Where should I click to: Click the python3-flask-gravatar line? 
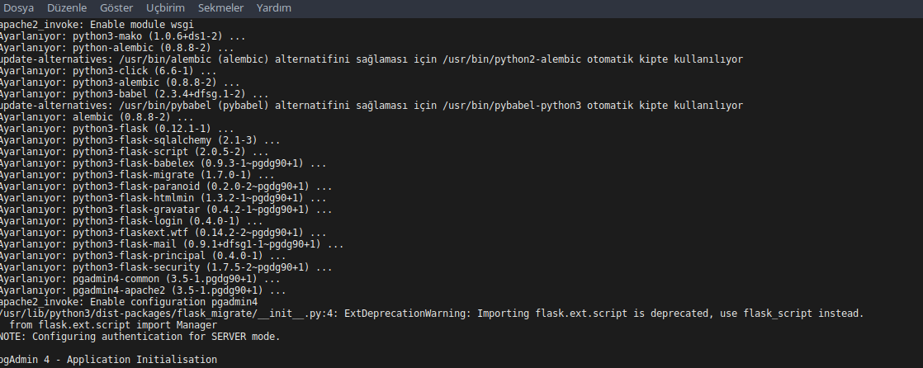pos(165,210)
